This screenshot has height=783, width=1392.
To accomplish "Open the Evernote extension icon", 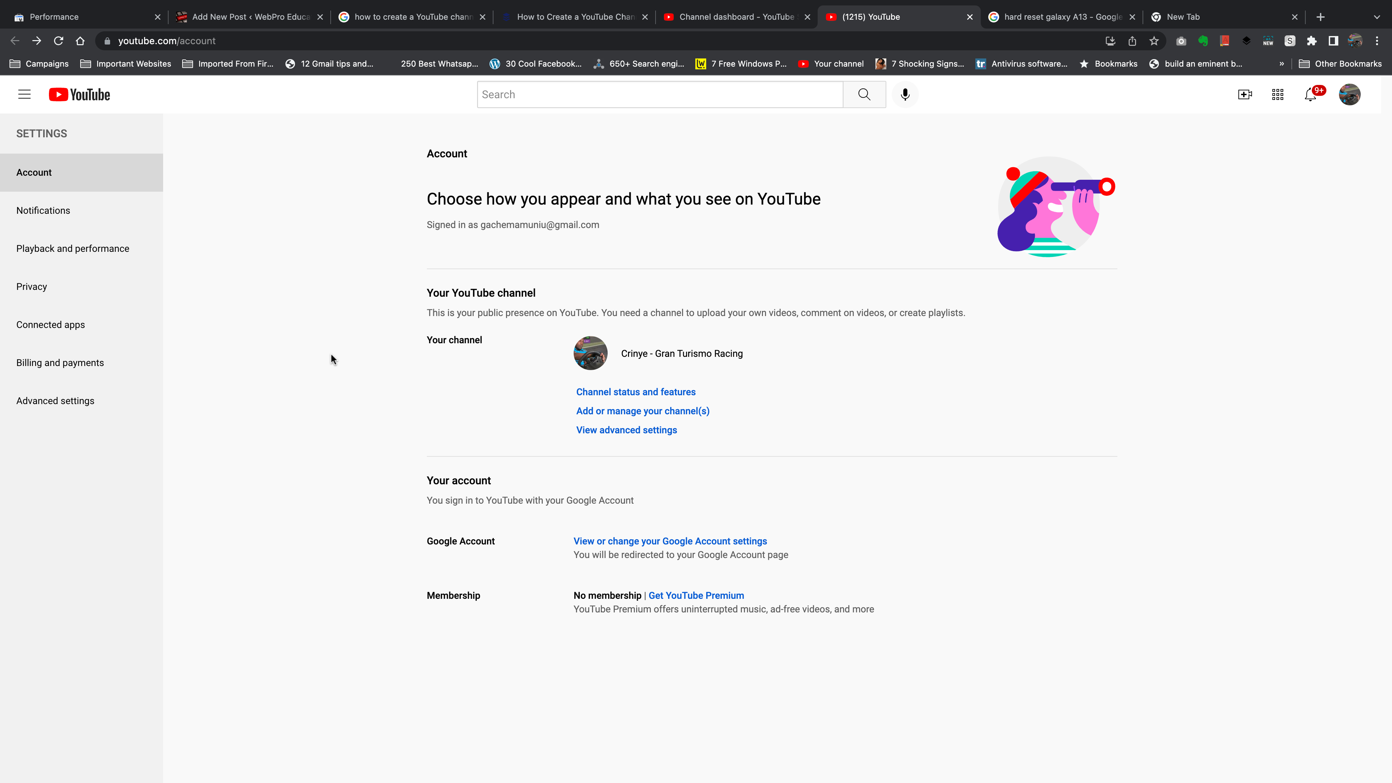I will pos(1203,41).
